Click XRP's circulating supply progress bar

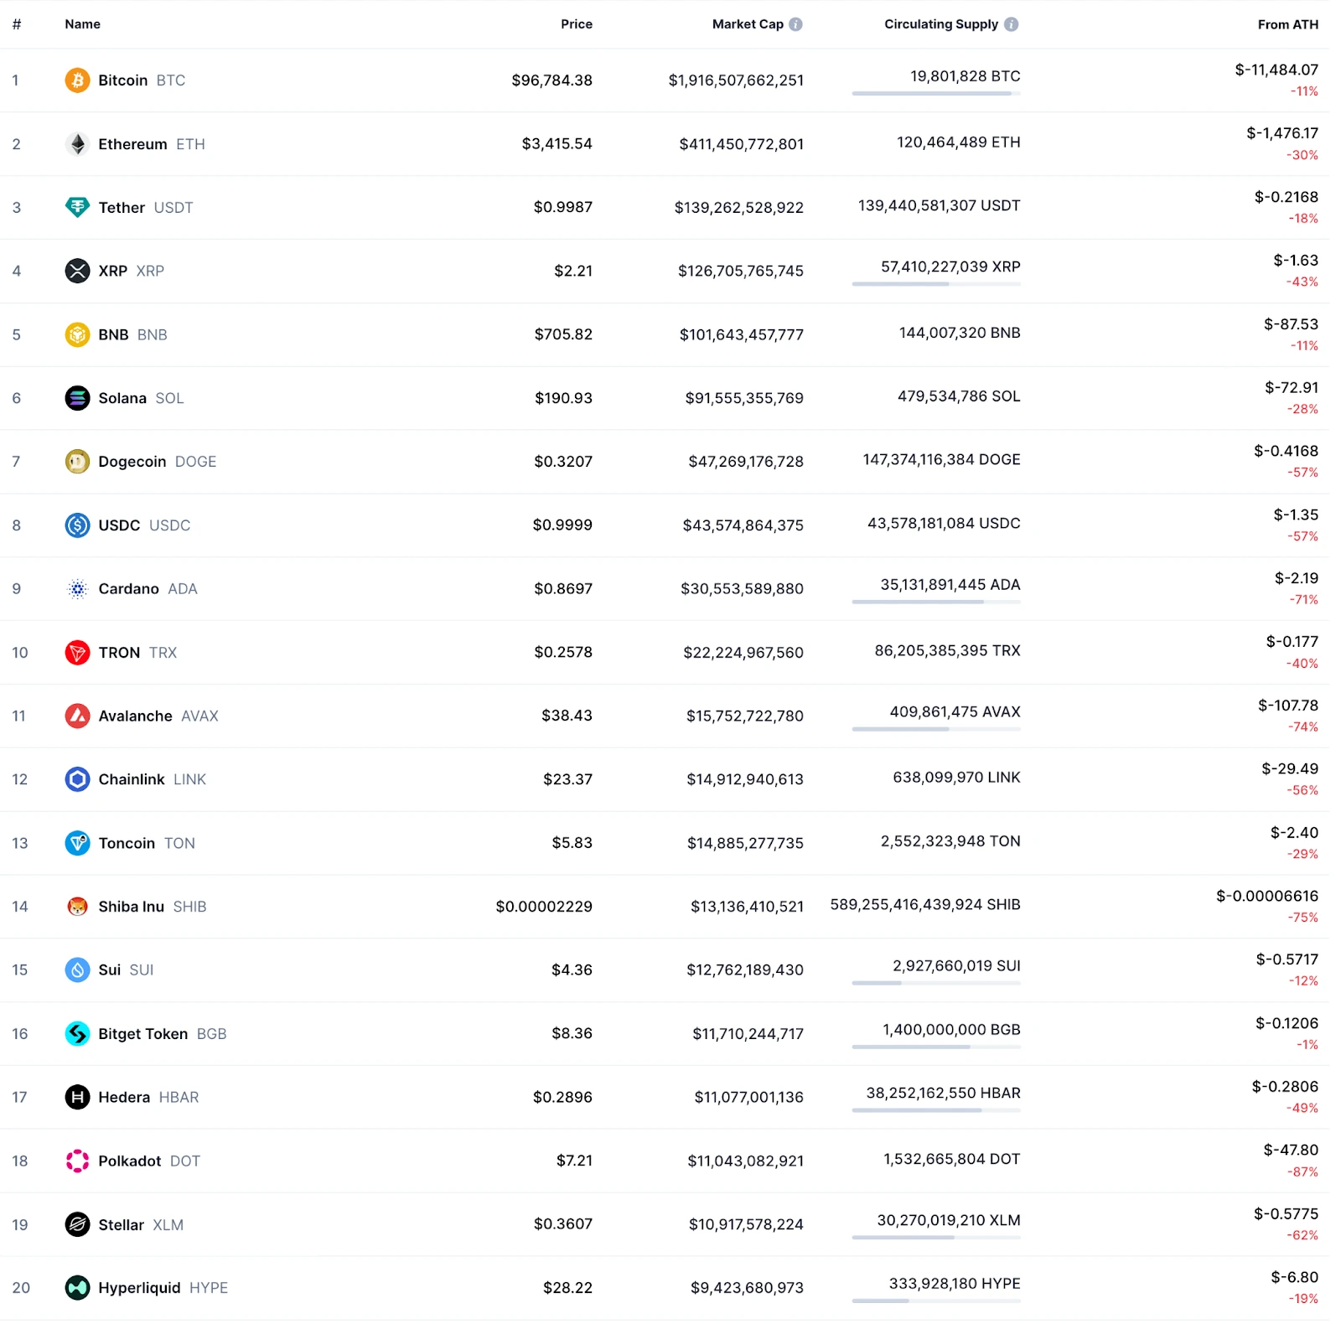click(936, 284)
